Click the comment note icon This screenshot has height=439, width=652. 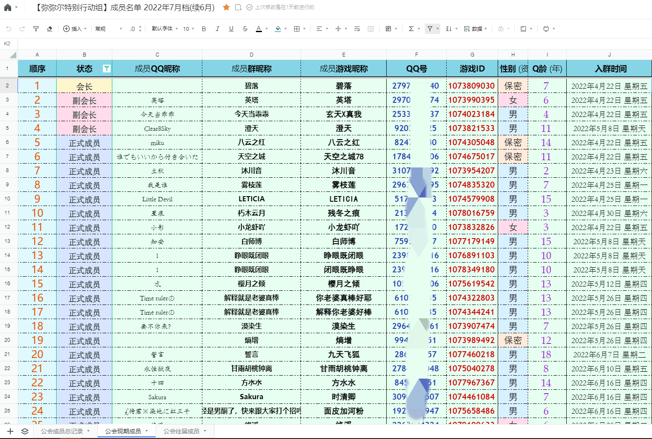click(523, 29)
